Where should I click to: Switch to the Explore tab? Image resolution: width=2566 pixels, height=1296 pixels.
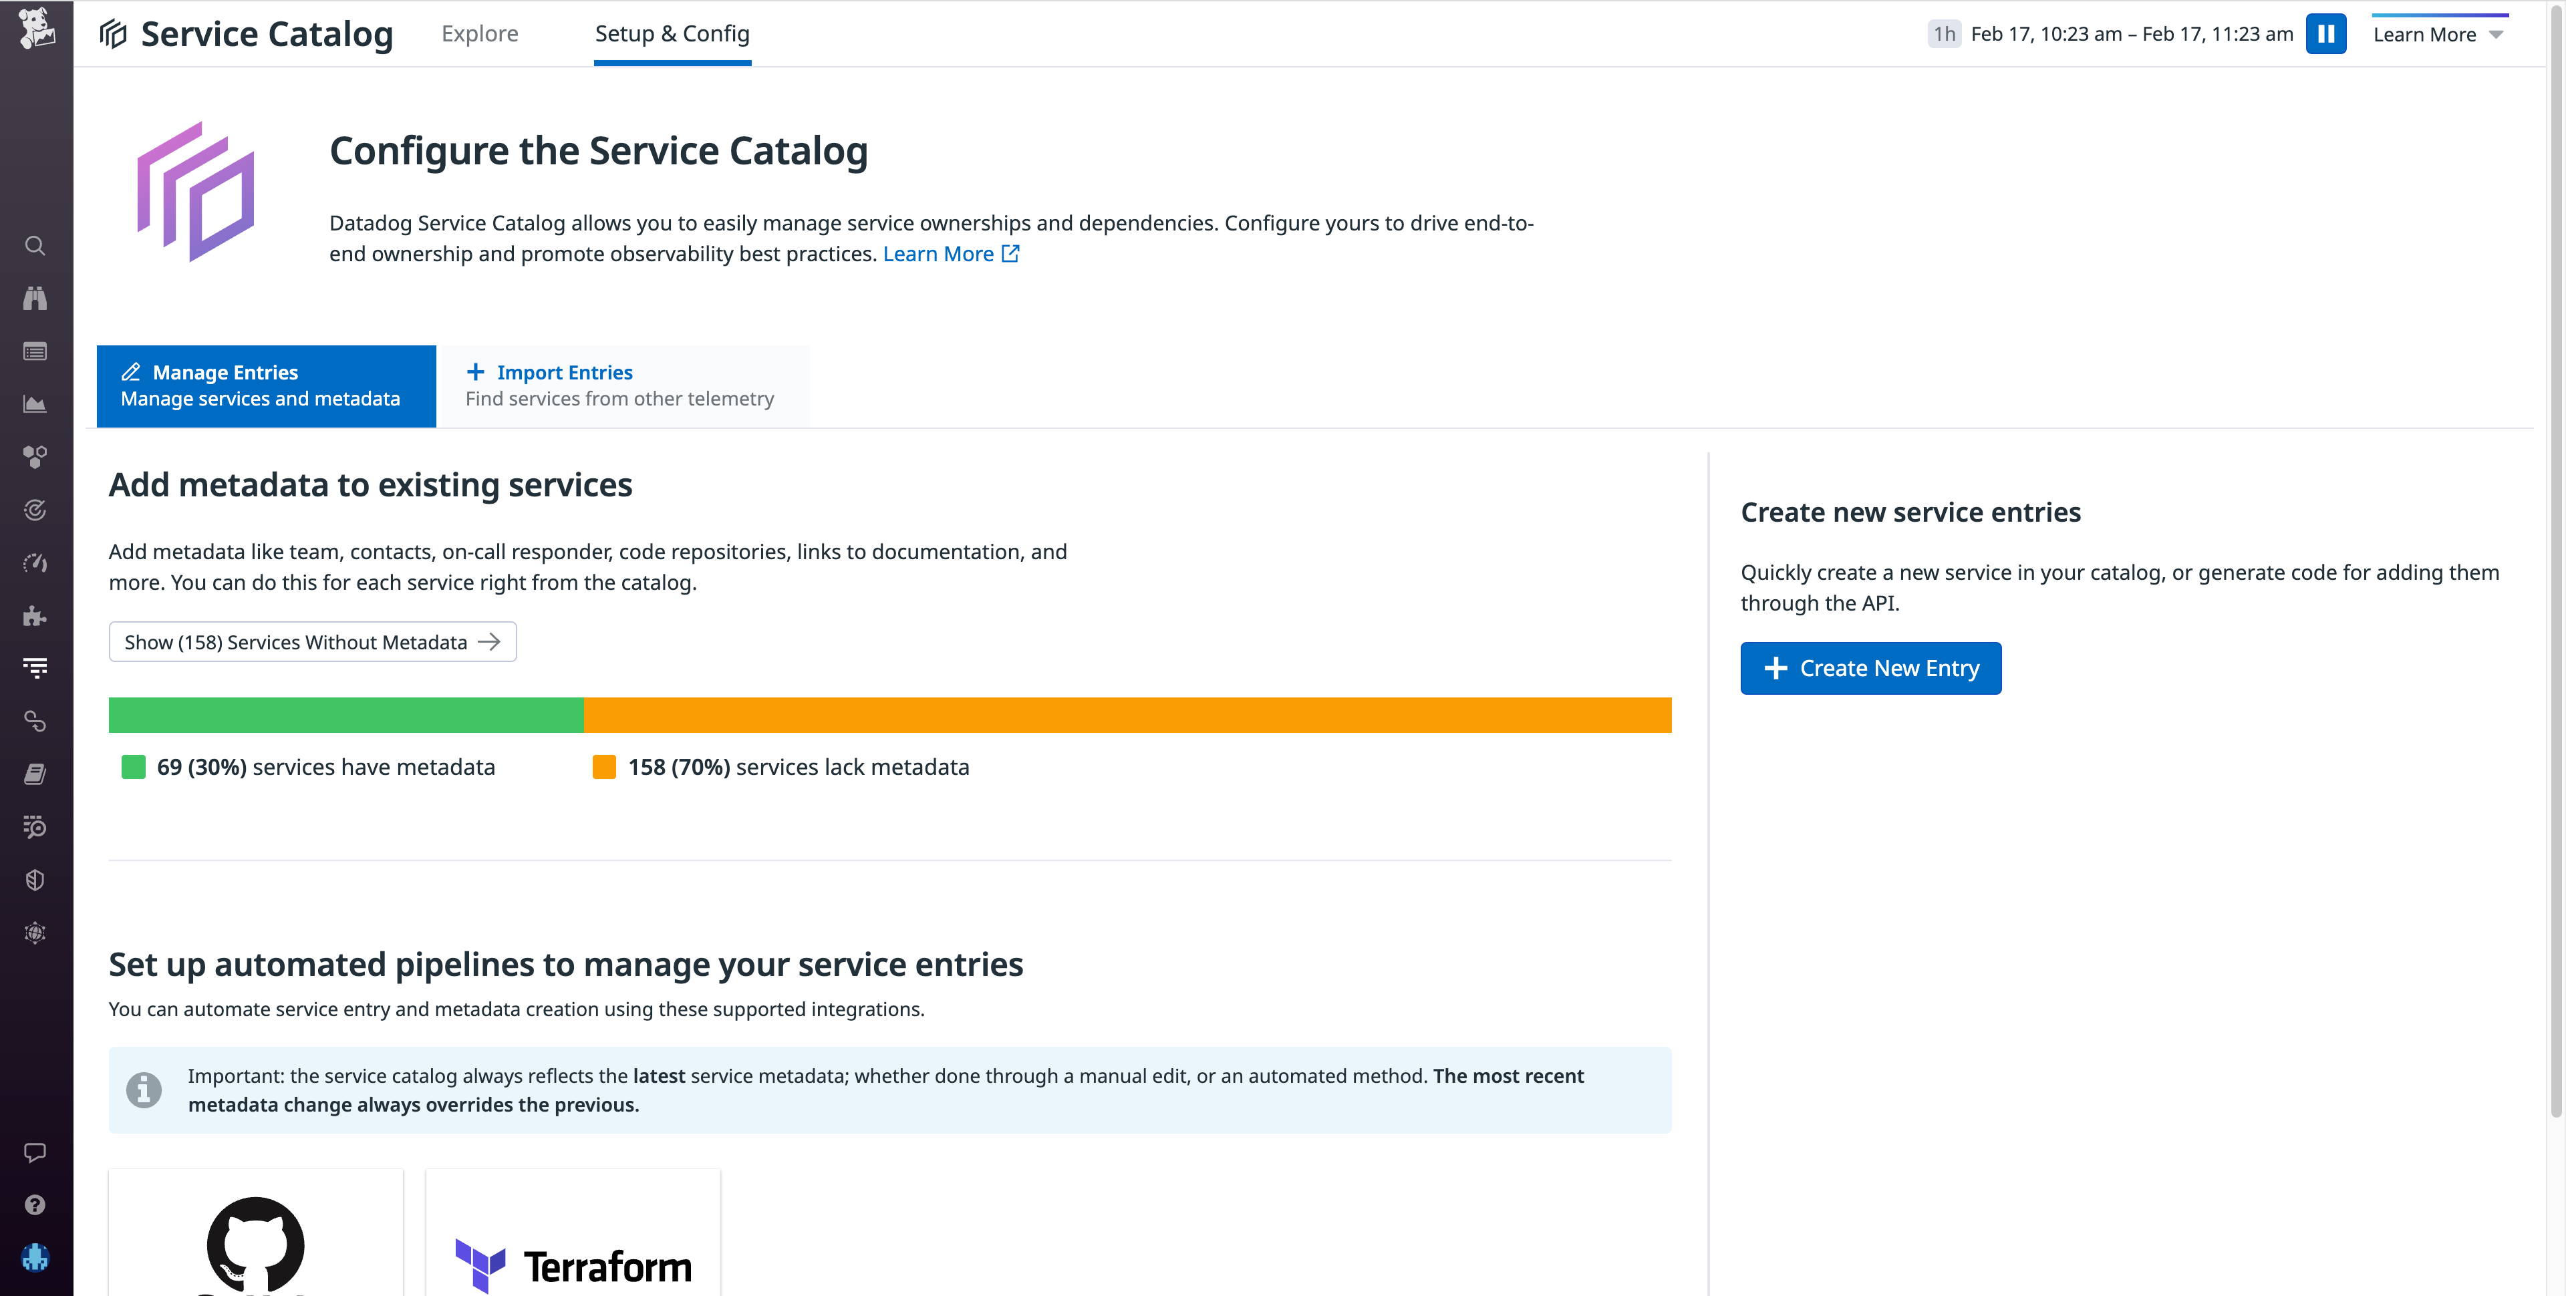[x=479, y=33]
